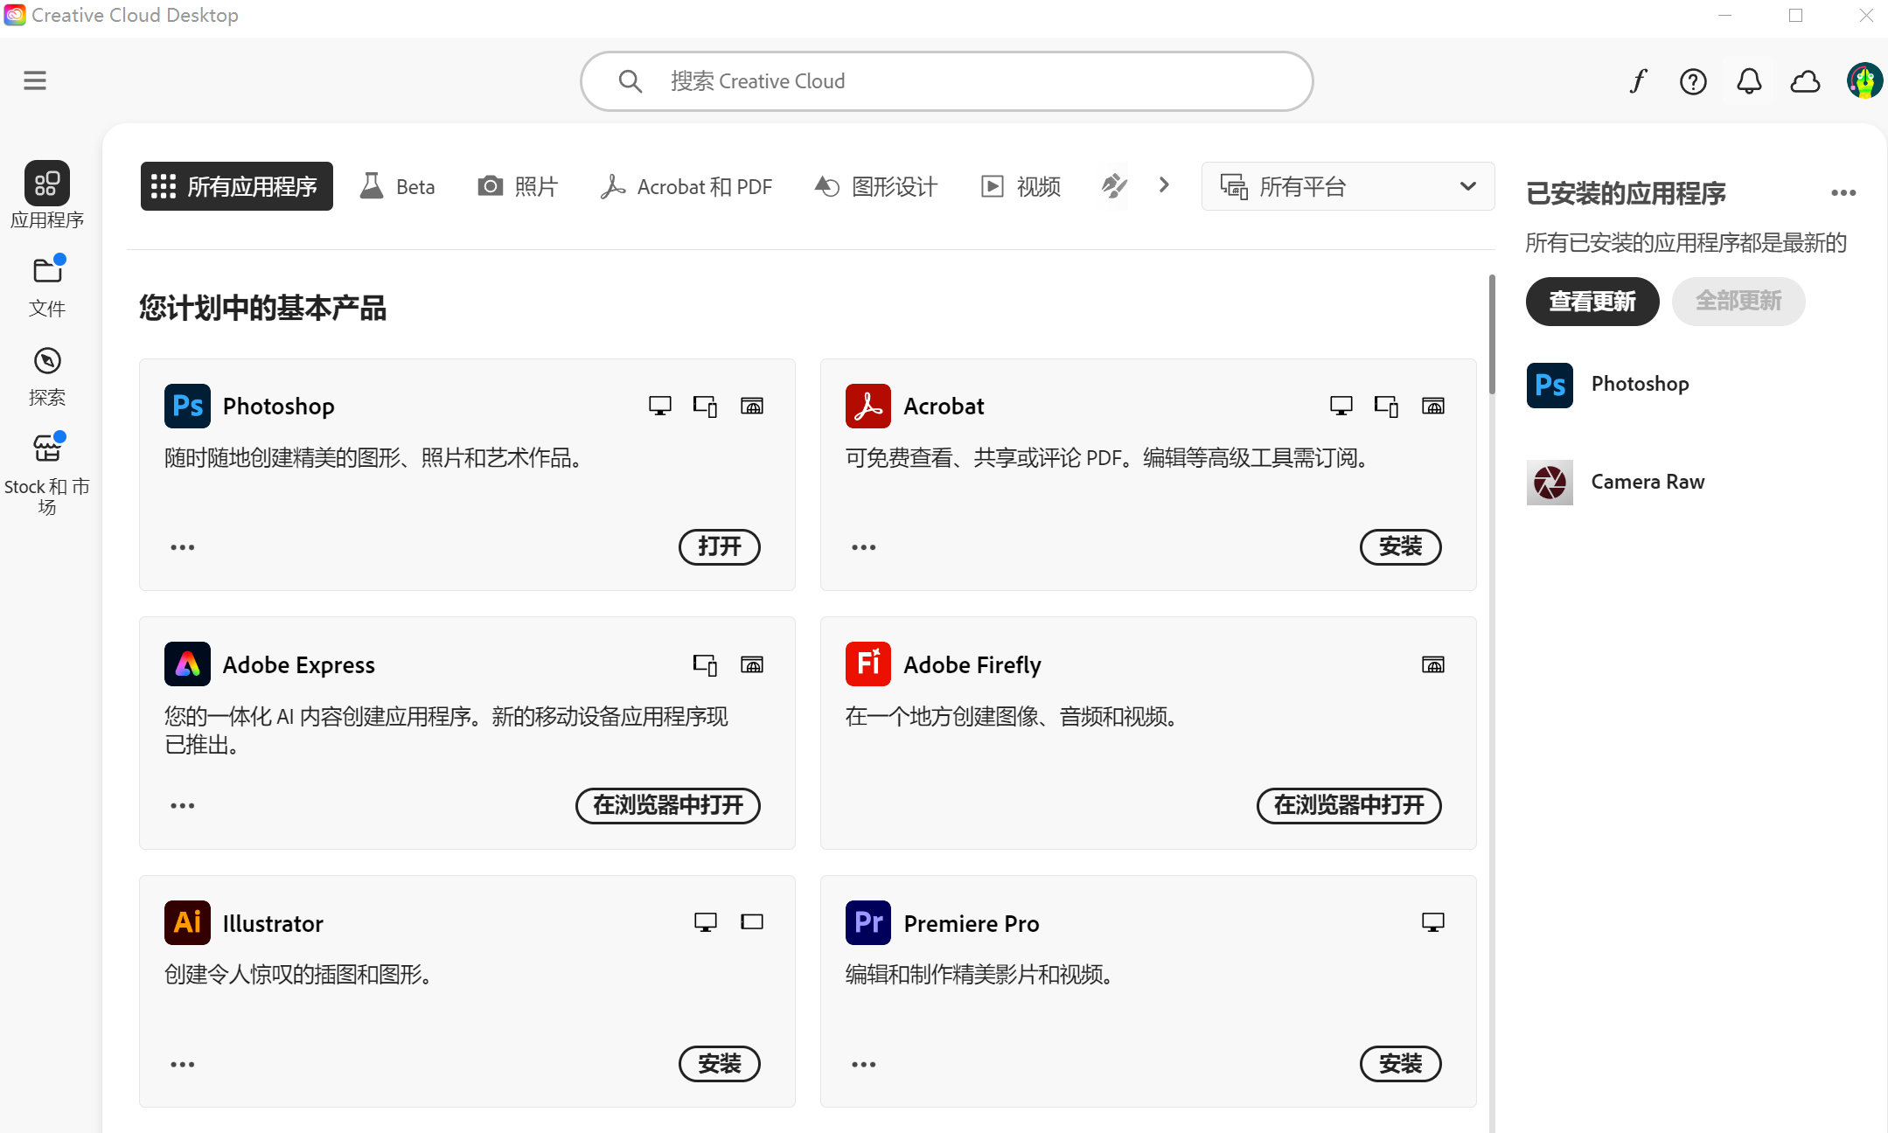1888x1133 pixels.
Task: Minimize the Creative Cloud Desktop window
Action: 1724,16
